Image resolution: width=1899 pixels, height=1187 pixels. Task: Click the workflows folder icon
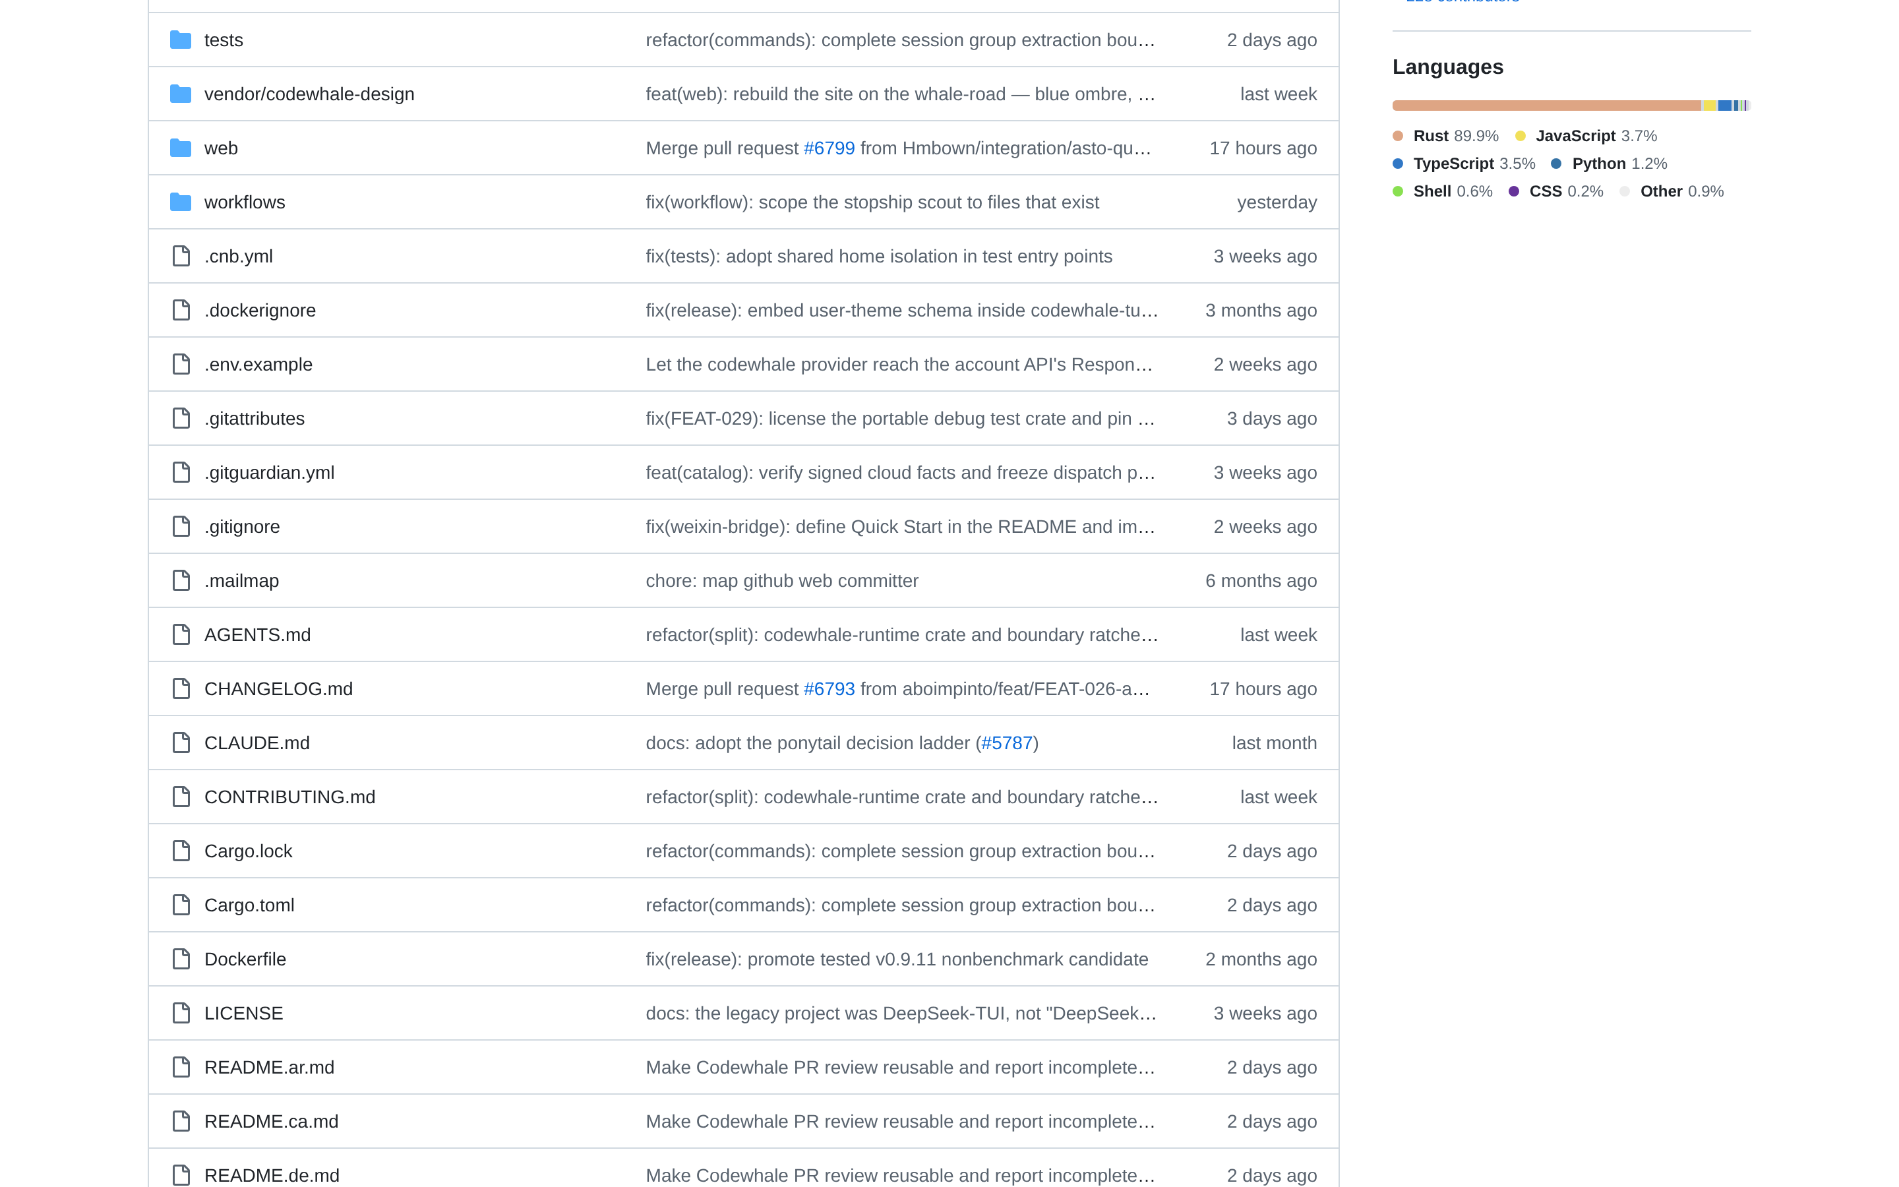tap(181, 202)
